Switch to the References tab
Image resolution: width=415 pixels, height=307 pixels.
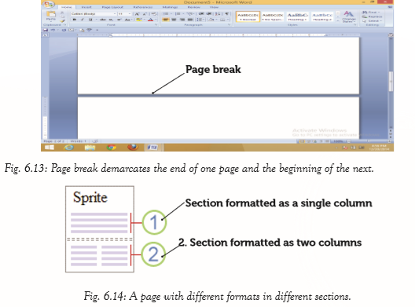tap(142, 7)
